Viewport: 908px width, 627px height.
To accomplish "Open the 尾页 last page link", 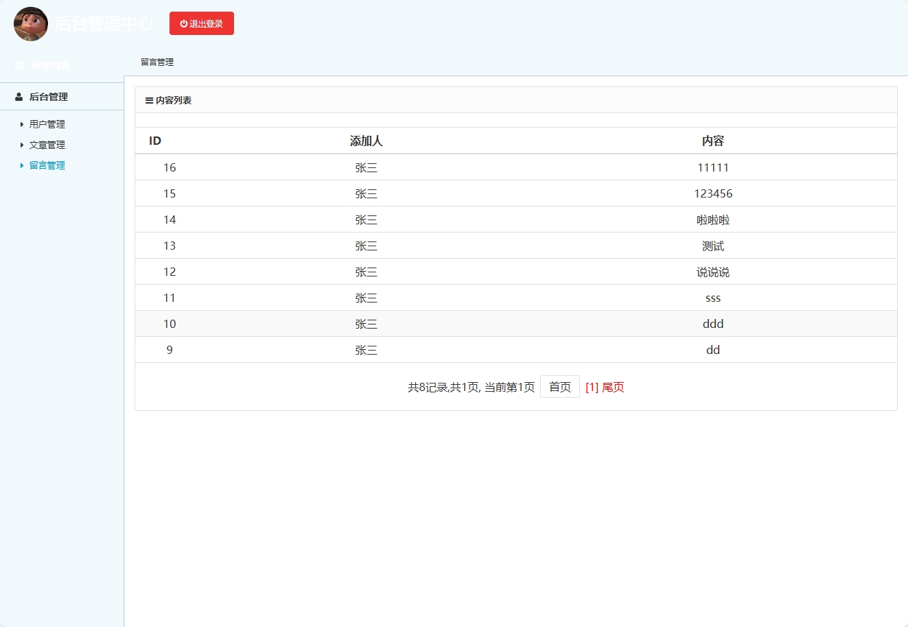I will pos(614,386).
